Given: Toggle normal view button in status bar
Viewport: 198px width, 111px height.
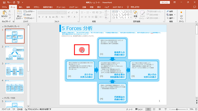Looking at the screenshot, I should click(x=149, y=109).
